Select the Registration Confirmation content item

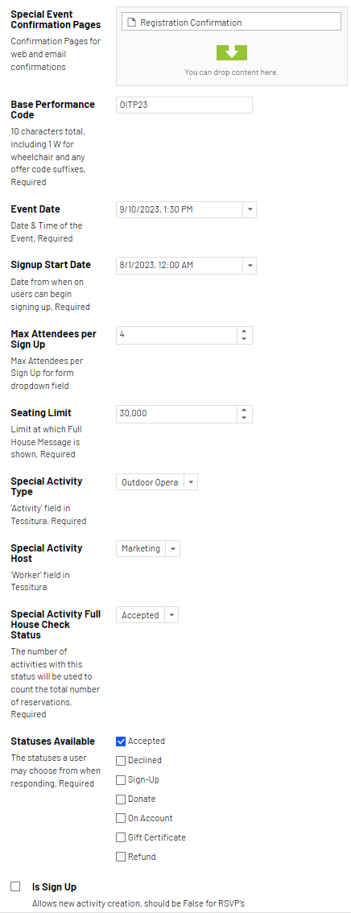pyautogui.click(x=231, y=23)
